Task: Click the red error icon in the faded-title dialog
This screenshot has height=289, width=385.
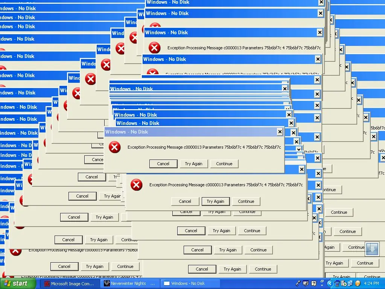Action: click(115, 147)
